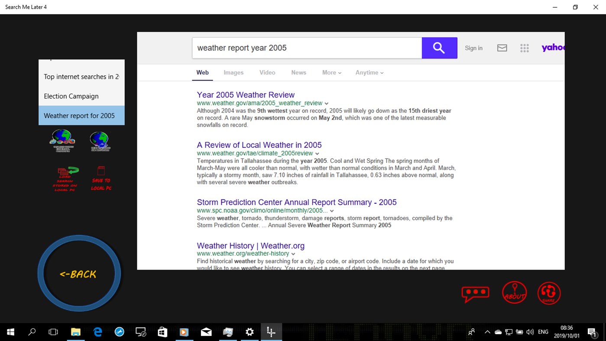Select the Top internet searches saved entry

pyautogui.click(x=81, y=77)
